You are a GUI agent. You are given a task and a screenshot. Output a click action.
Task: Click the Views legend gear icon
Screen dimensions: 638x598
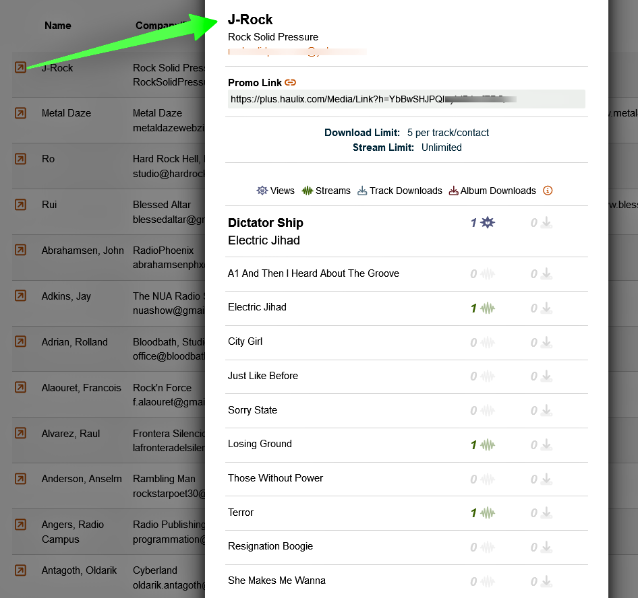pos(262,191)
